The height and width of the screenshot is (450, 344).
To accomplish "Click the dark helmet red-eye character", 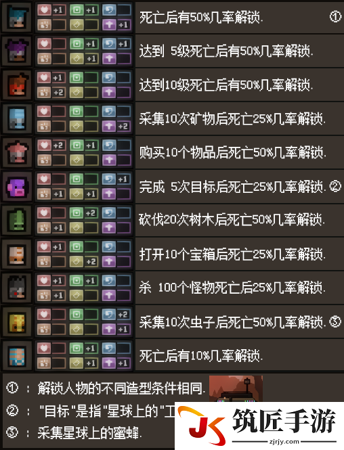I will (17, 288).
